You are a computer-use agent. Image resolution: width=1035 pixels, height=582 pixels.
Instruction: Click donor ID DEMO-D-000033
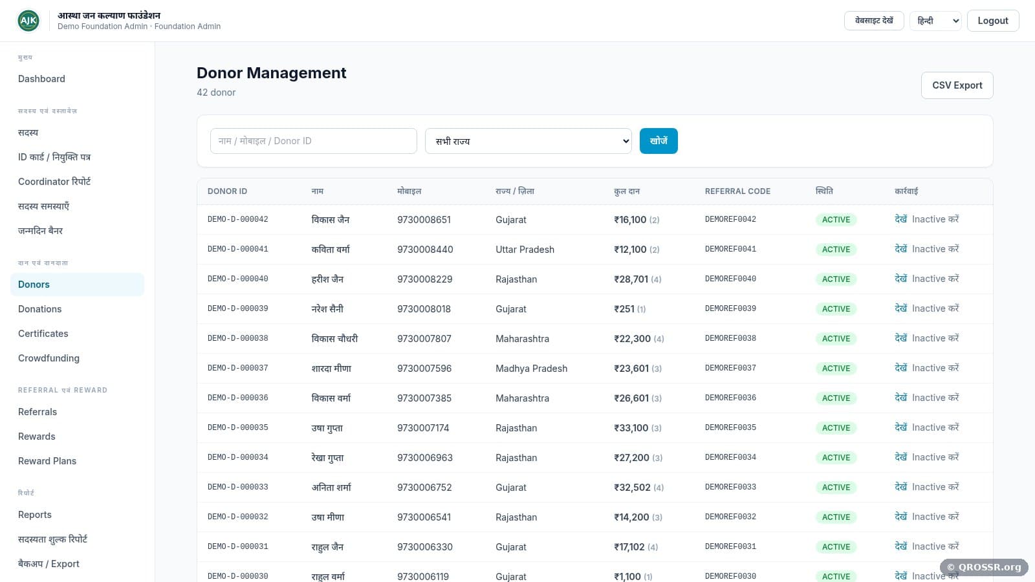(237, 487)
